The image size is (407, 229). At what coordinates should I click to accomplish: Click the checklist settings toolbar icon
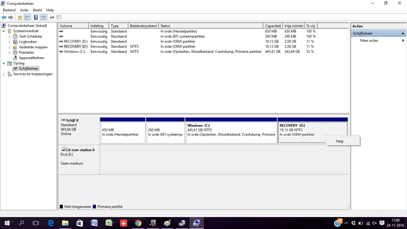(59, 17)
